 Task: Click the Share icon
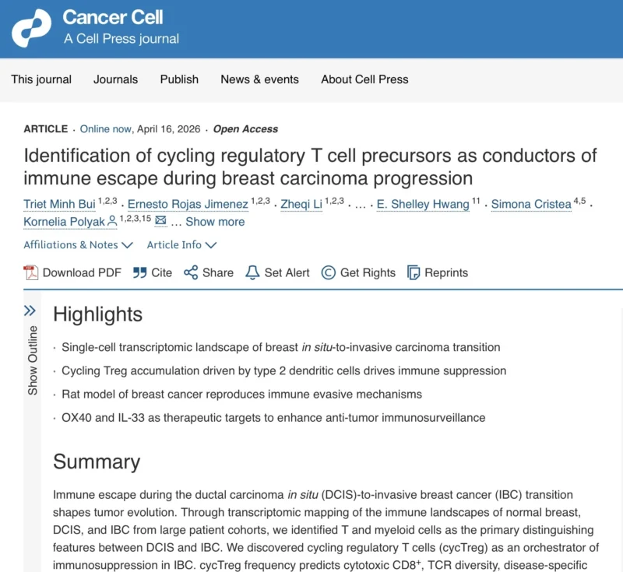pyautogui.click(x=189, y=272)
